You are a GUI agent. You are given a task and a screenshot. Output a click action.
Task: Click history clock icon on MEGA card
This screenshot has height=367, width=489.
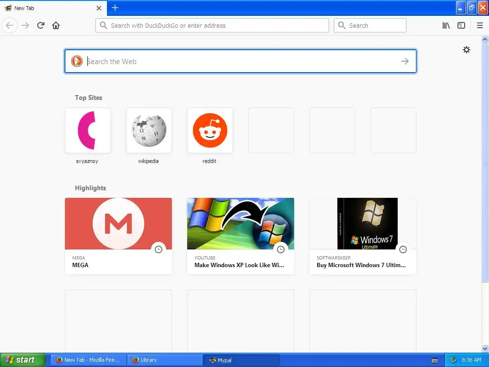click(x=159, y=249)
